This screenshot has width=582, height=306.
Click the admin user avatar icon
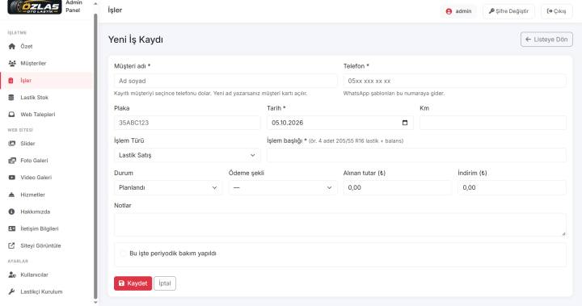[449, 11]
